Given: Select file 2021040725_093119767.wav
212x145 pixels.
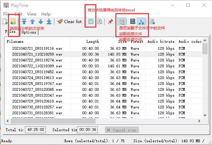Looking at the screenshot, I should tap(37, 84).
